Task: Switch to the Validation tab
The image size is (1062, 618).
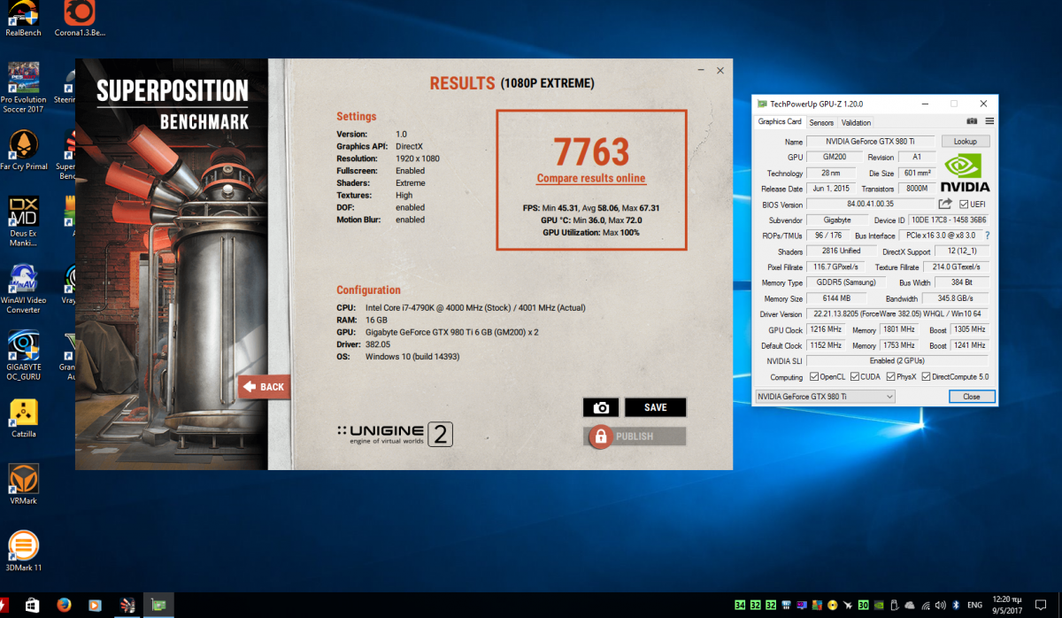Action: click(x=856, y=122)
